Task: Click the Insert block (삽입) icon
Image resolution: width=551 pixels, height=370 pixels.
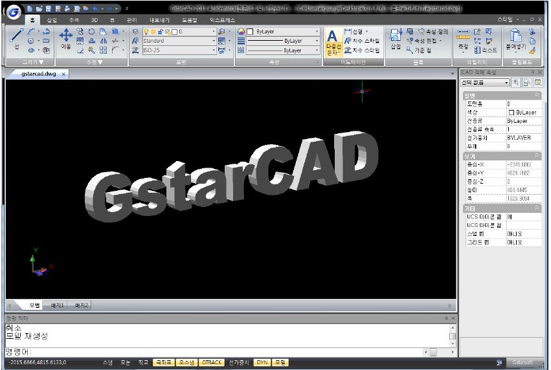Action: coord(396,39)
